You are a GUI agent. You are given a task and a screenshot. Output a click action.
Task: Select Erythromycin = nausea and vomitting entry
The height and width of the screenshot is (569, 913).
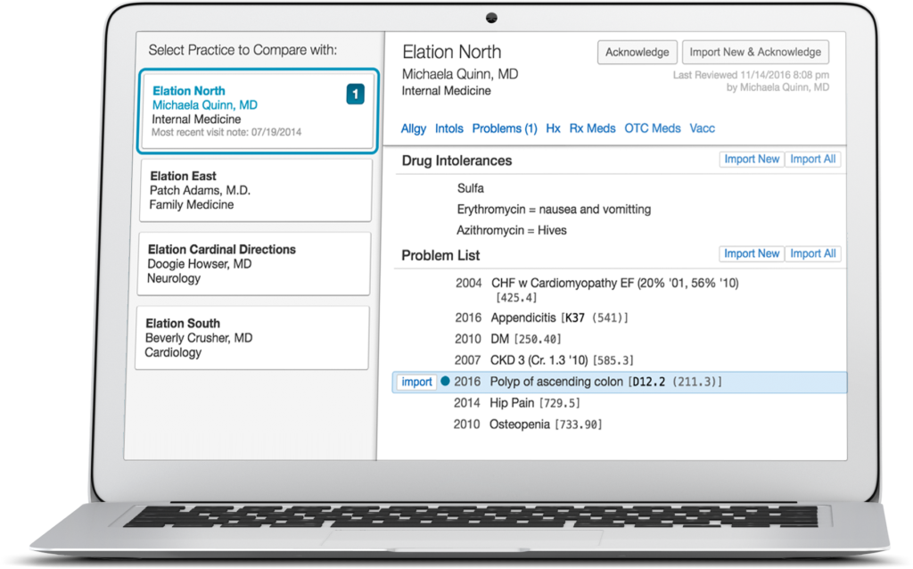pos(554,209)
